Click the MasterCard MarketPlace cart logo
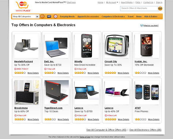 click(22, 7)
